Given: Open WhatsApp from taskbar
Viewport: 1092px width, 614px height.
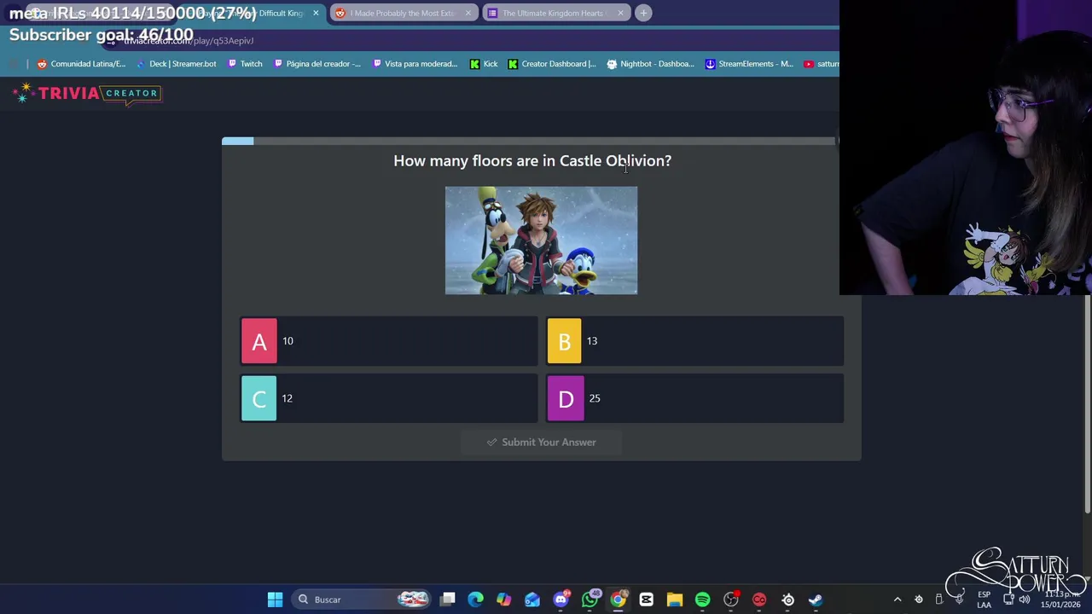Looking at the screenshot, I should click(590, 600).
